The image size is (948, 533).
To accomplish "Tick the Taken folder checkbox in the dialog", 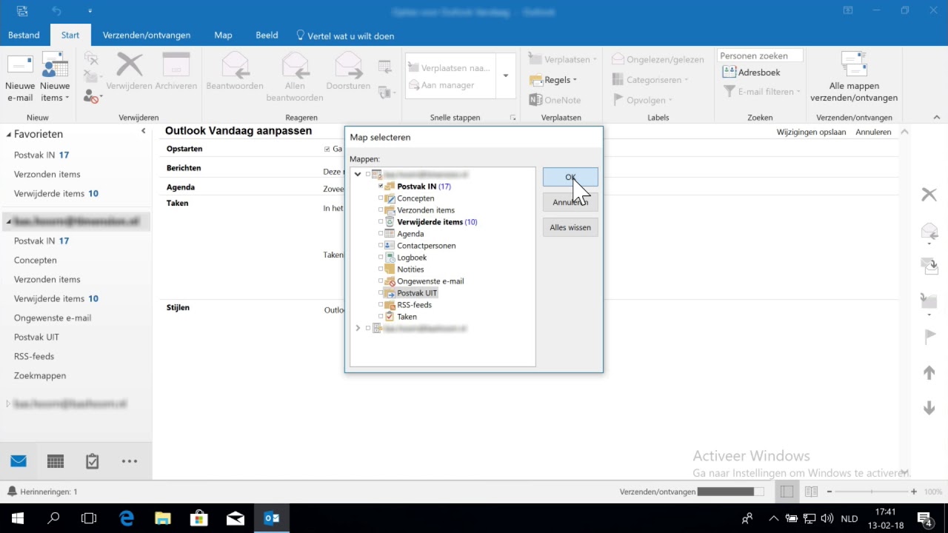I will point(381,317).
